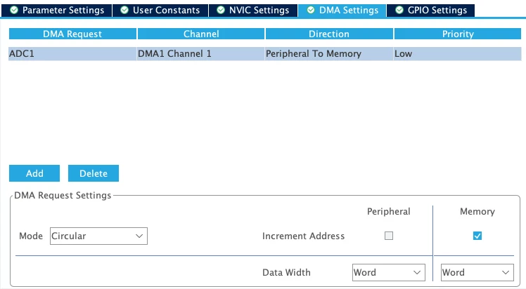Image resolution: width=526 pixels, height=289 pixels.
Task: Click the Low priority cell
Action: (458, 54)
